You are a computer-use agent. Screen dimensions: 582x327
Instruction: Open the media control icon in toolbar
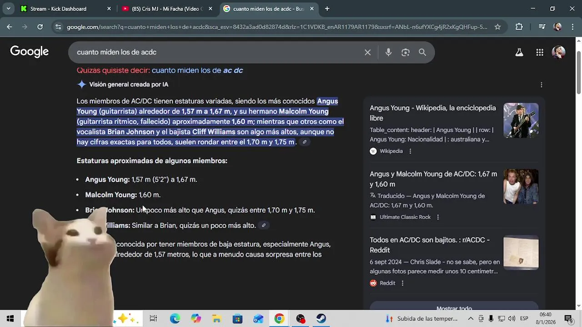(542, 27)
